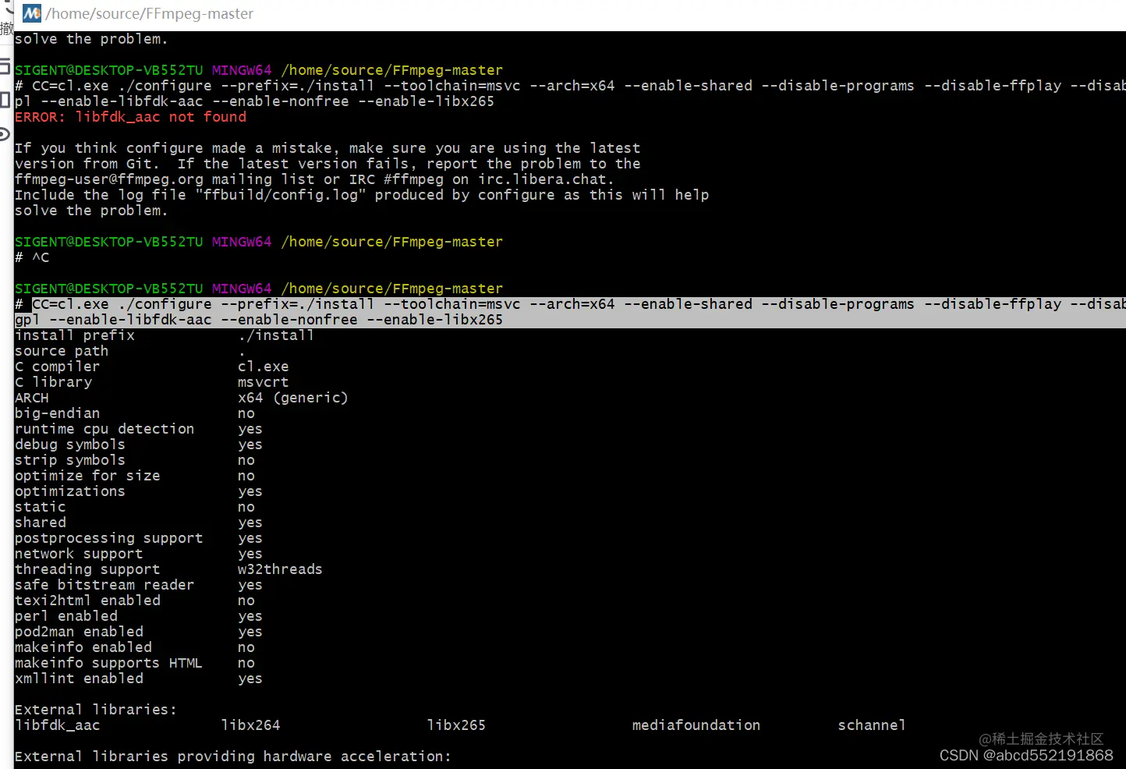1126x769 pixels.
Task: Click the 'optimizations' label
Action: [x=70, y=491]
